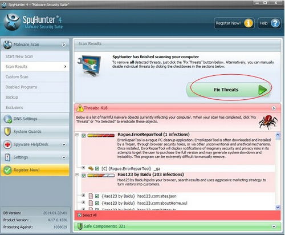Click the SpyHunter title bar app icon

[4, 5]
